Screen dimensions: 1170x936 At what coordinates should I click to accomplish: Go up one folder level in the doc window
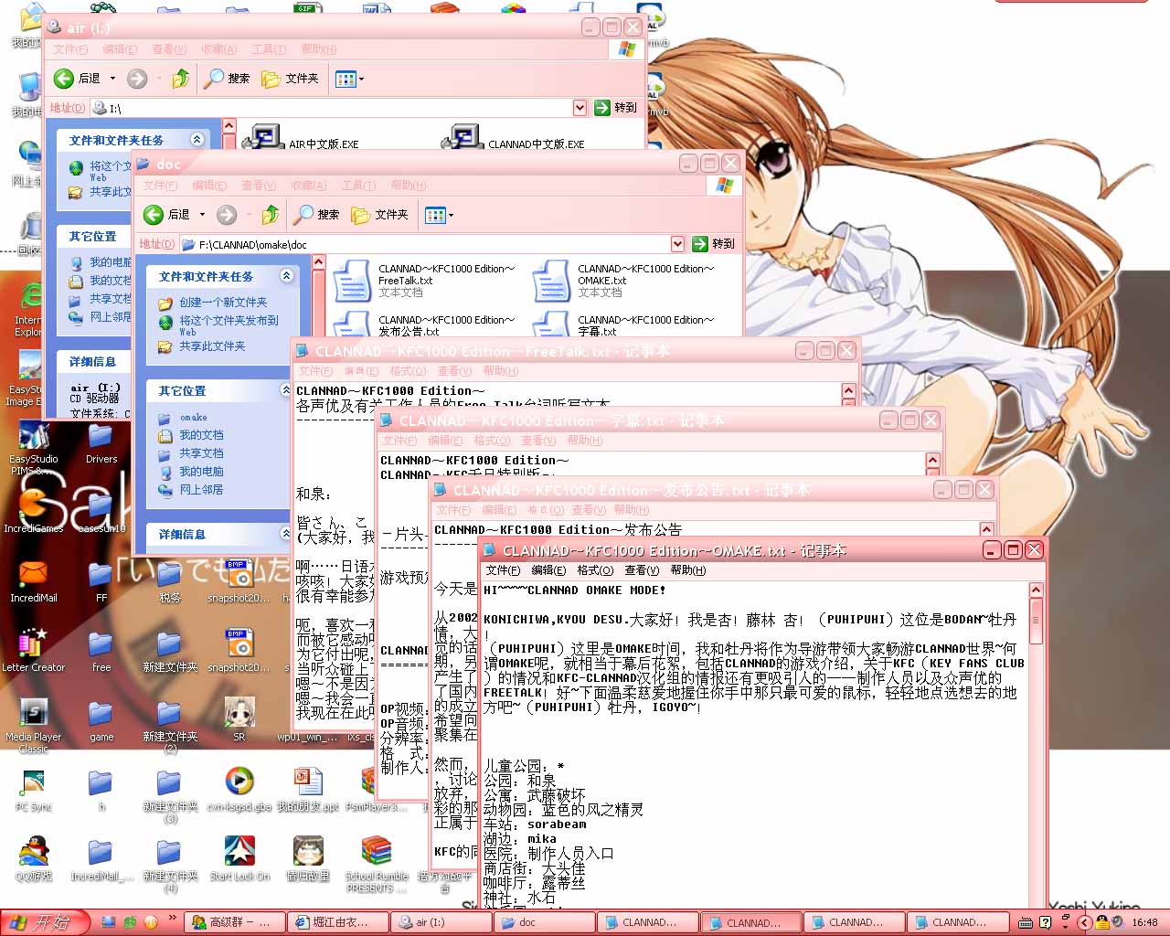tap(271, 215)
